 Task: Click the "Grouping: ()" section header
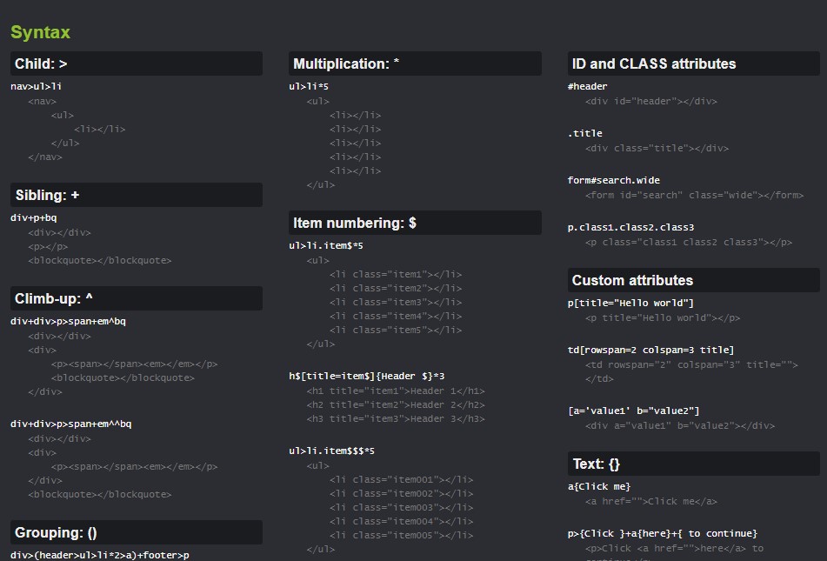click(x=56, y=532)
